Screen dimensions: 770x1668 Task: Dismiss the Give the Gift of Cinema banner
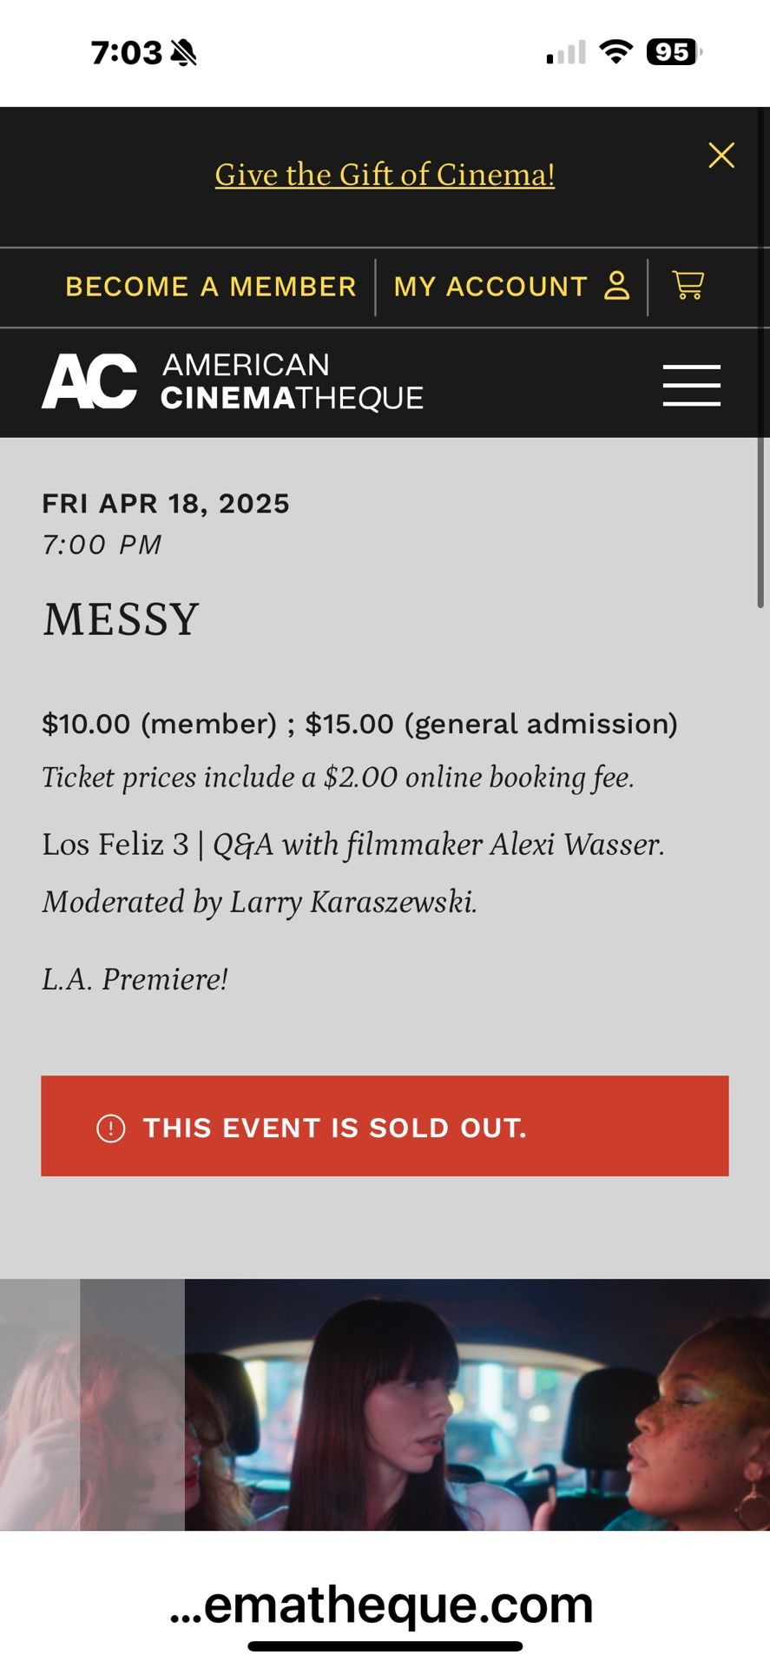(x=722, y=156)
